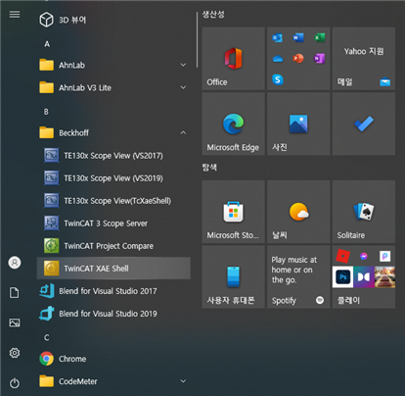
Task: Collapse the Beckhoff folder
Action: pos(113,132)
